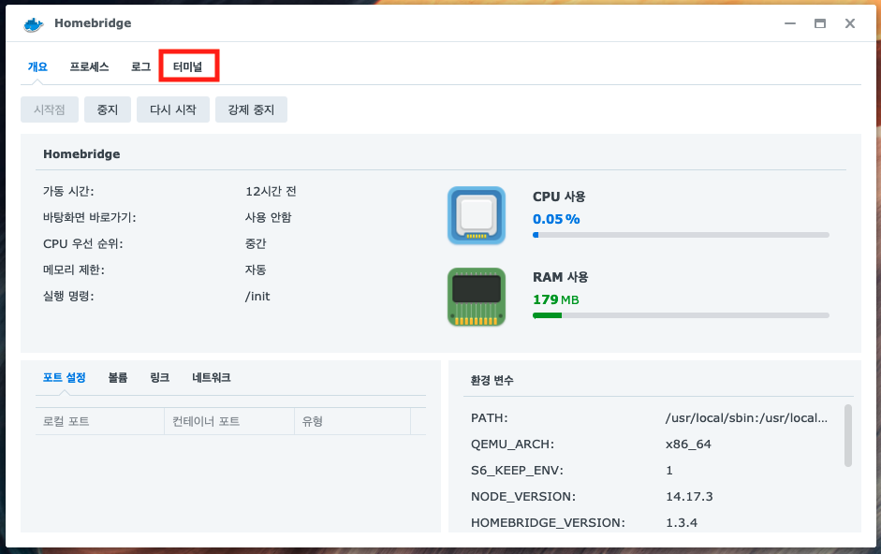This screenshot has width=881, height=554.
Task: Click the QEMU_ARCH value x86_64
Action: pyautogui.click(x=688, y=445)
